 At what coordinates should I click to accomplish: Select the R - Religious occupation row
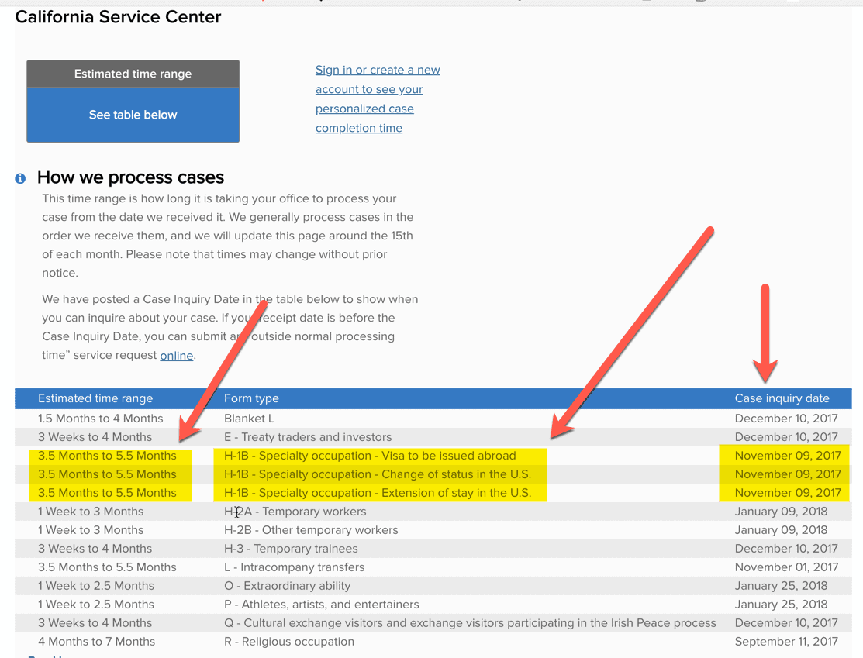coord(288,641)
